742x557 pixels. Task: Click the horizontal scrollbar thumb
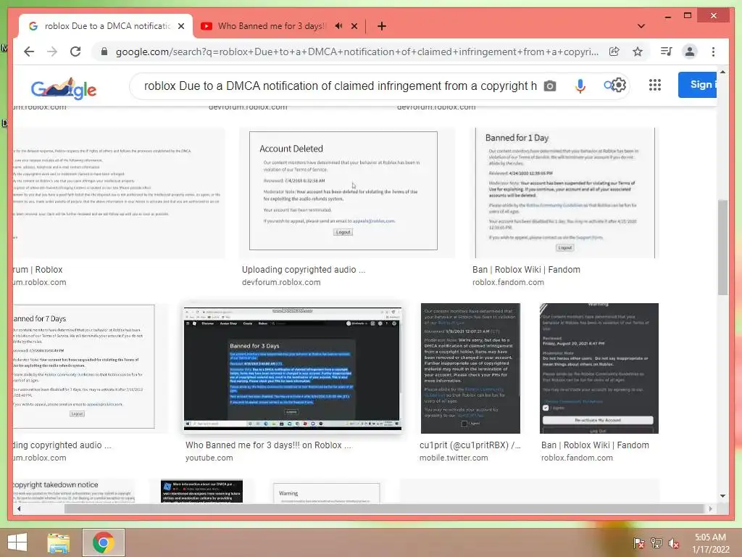click(384, 508)
